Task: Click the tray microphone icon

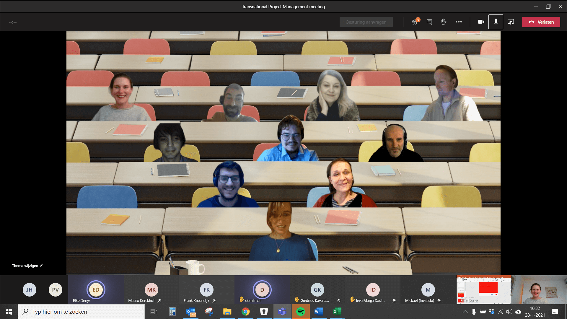Action: click(x=474, y=312)
